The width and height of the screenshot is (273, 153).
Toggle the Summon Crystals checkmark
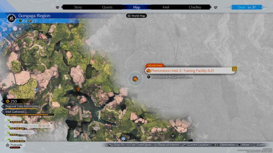9,133
